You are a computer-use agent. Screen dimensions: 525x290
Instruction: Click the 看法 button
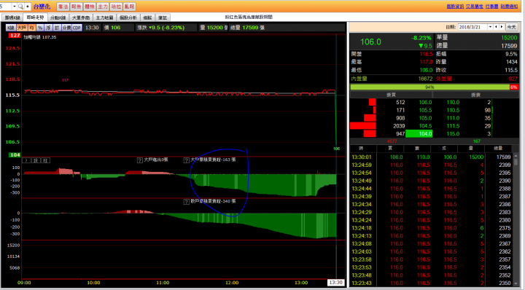[x=63, y=7]
